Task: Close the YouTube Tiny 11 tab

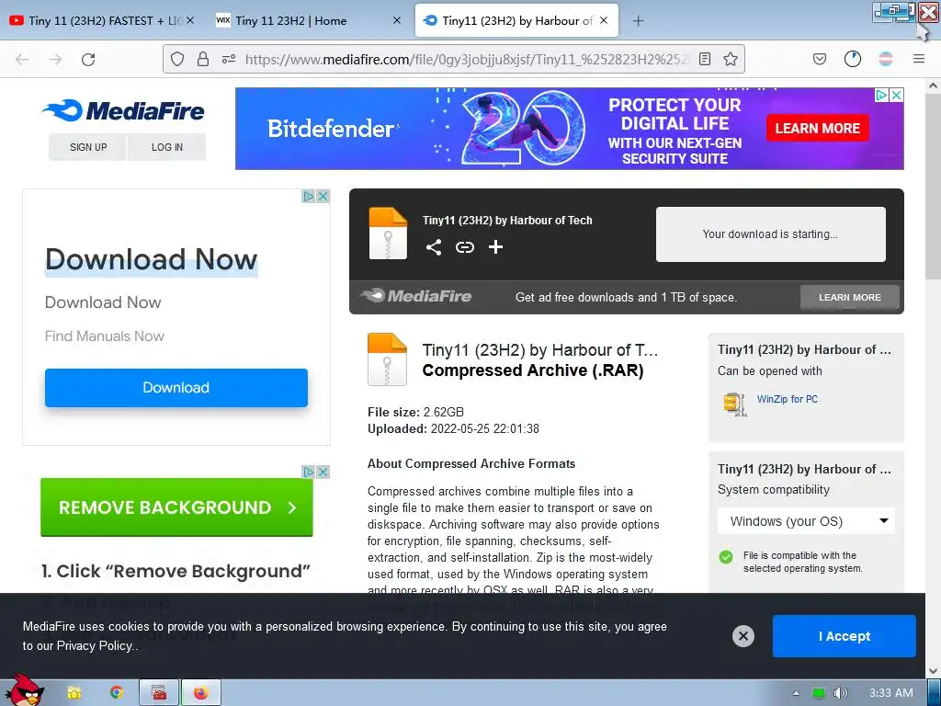Action: pos(189,20)
